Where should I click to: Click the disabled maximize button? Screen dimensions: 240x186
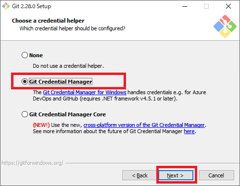(206, 6)
